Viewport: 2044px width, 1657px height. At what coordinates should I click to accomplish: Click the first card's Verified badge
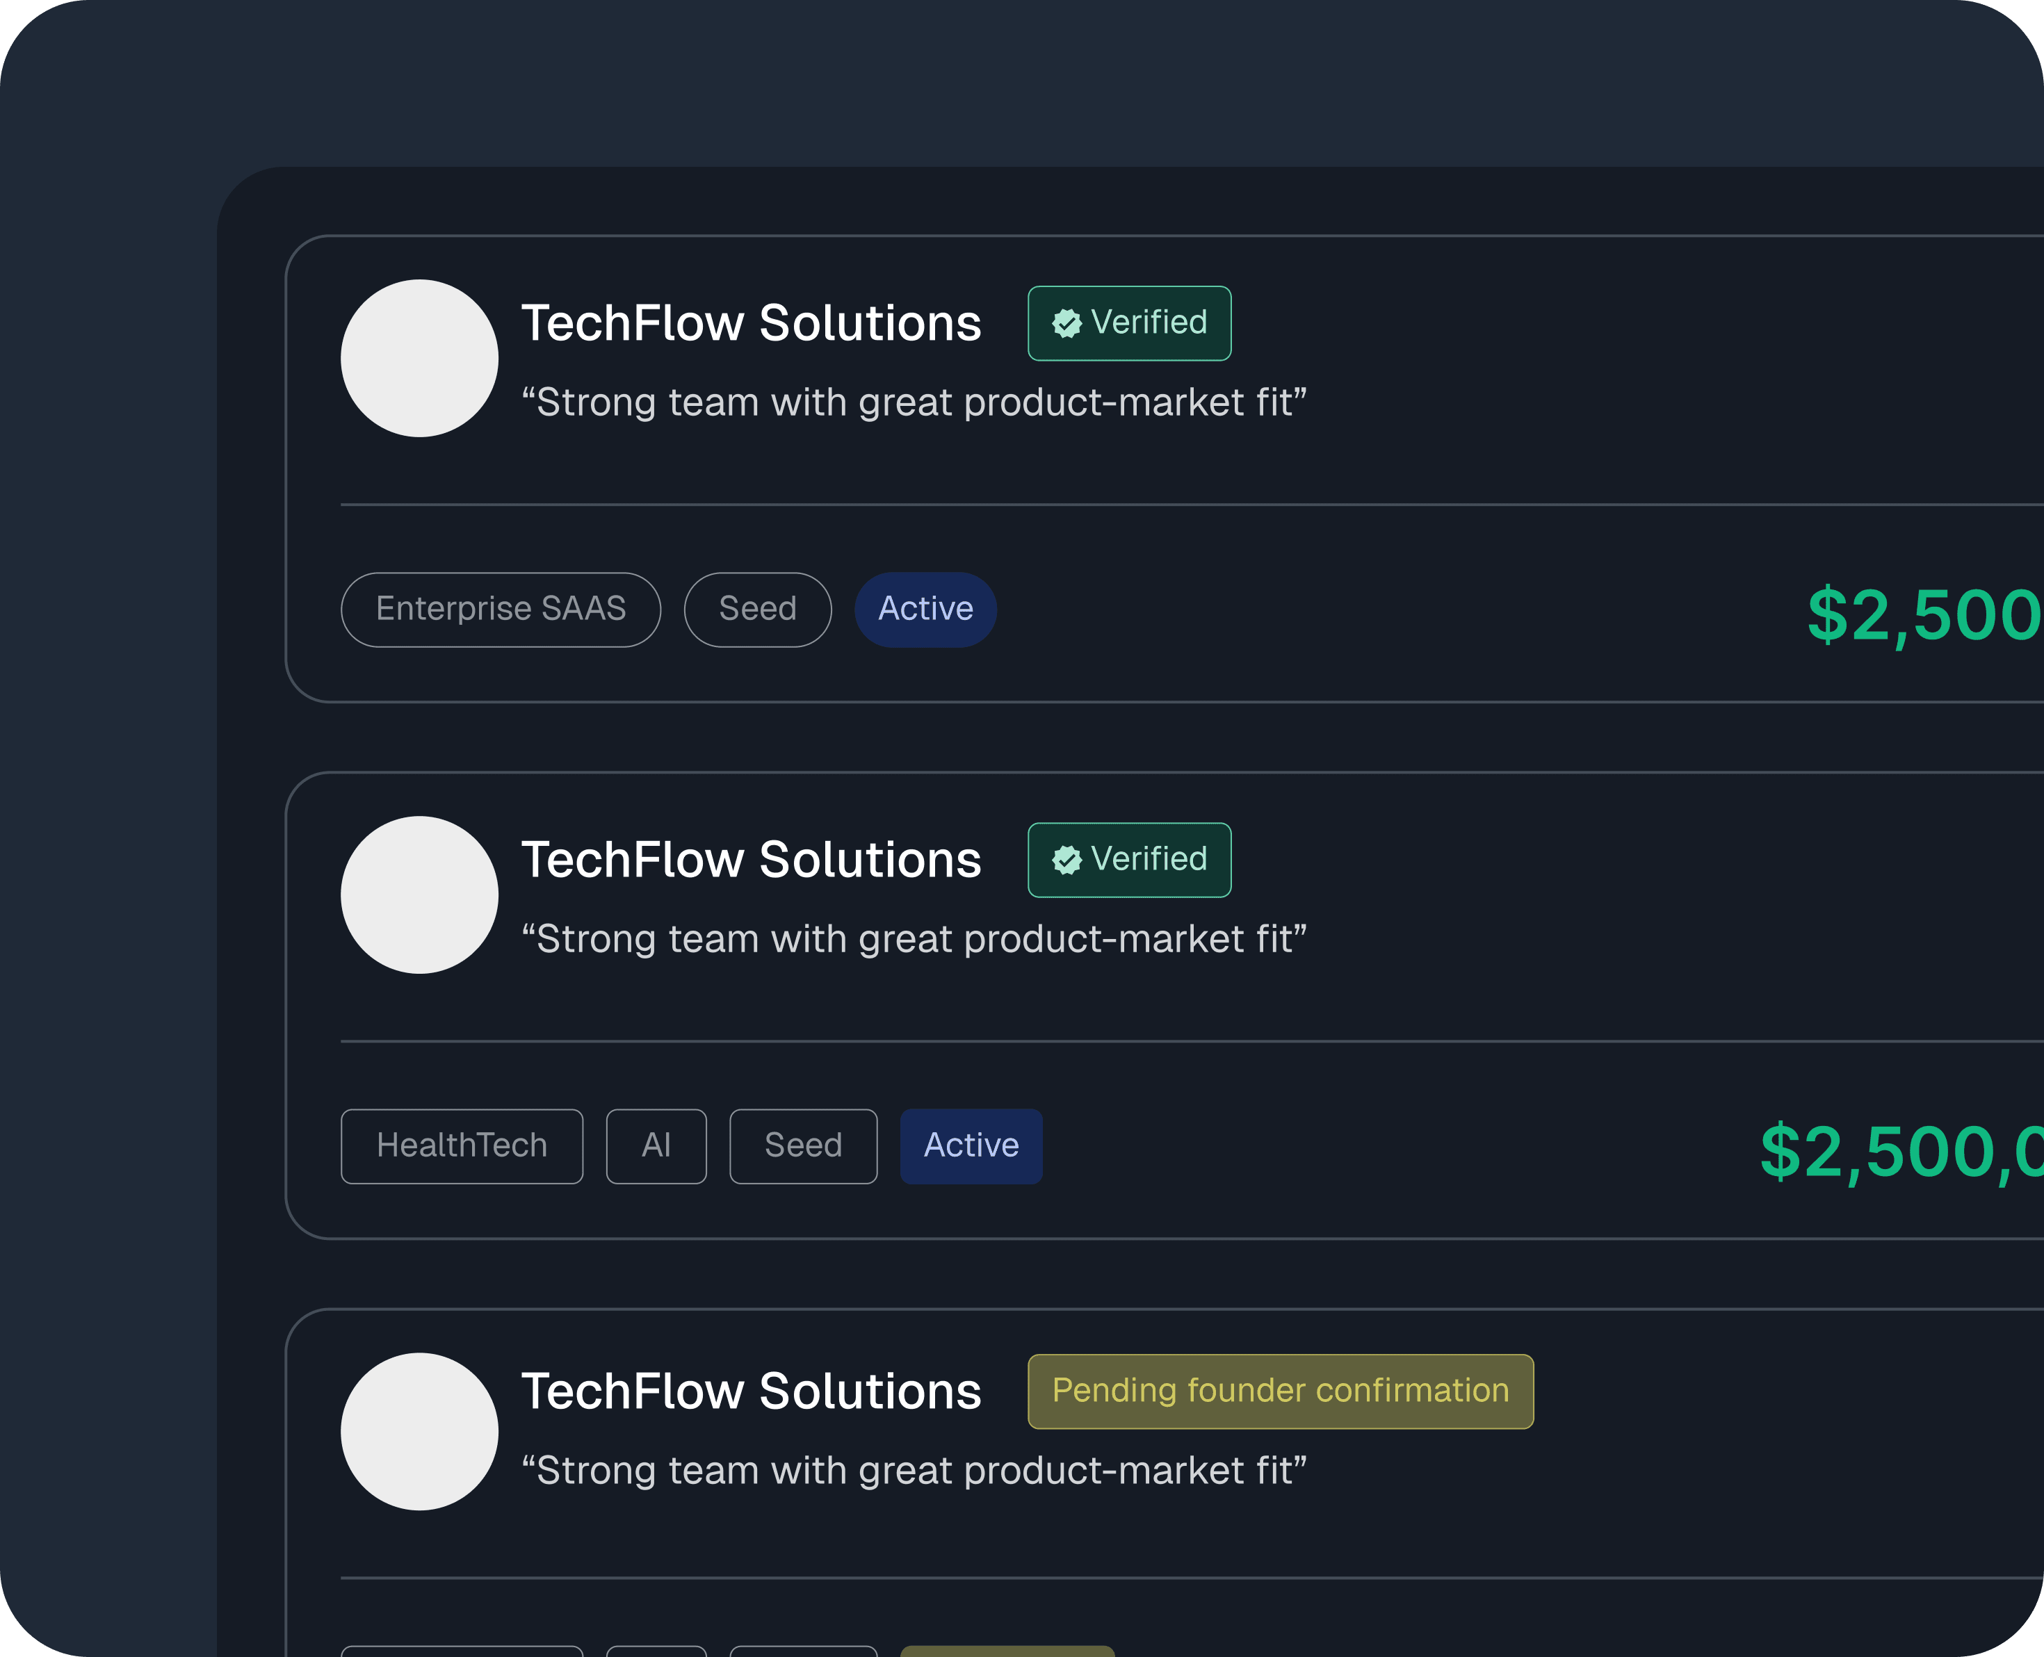coord(1129,324)
